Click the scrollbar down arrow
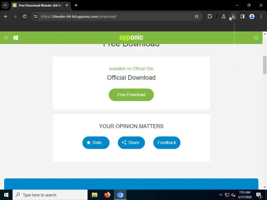267x200 pixels. [x=265, y=187]
